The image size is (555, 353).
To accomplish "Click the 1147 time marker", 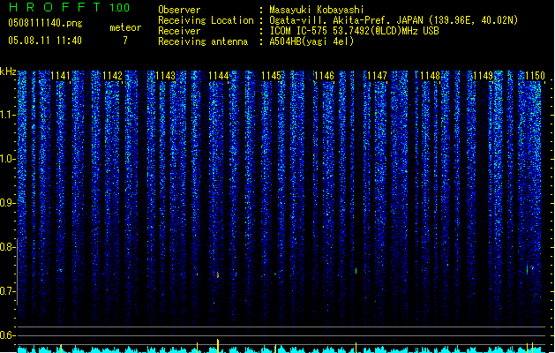I will pyautogui.click(x=378, y=76).
